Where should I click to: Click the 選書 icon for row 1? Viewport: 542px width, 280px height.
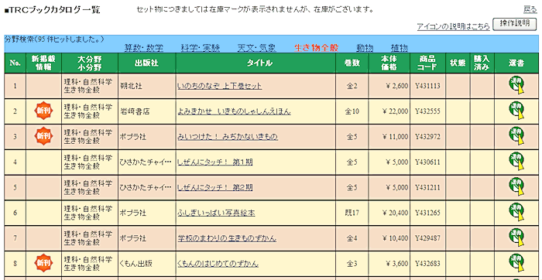(516, 85)
